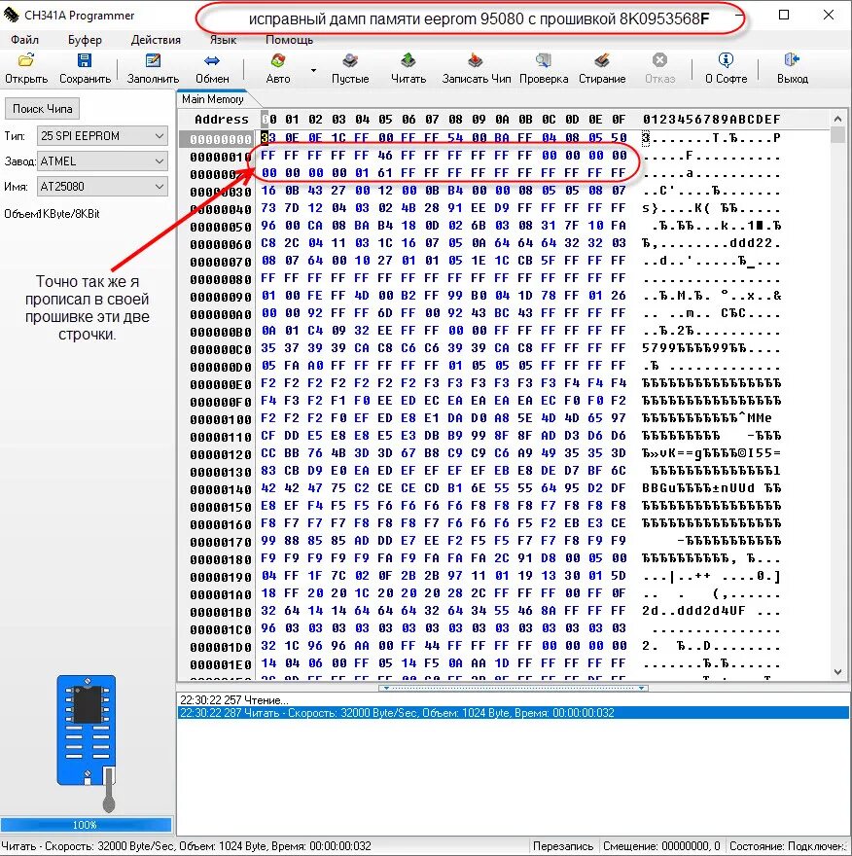Viewport: 852px width, 856px height.
Task: Open the Буфер menu
Action: [85, 40]
